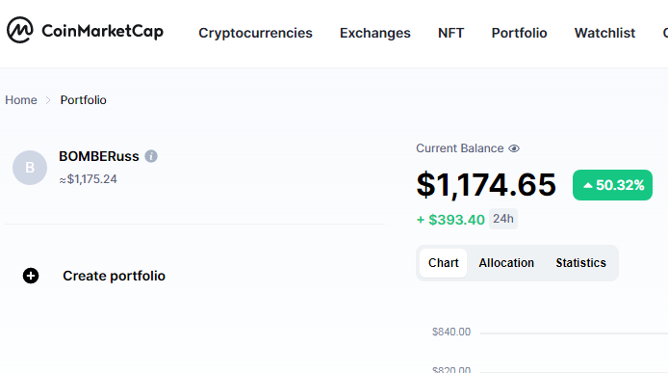Toggle balance visibility eye icon
Image resolution: width=668 pixels, height=373 pixels.
pyautogui.click(x=514, y=148)
